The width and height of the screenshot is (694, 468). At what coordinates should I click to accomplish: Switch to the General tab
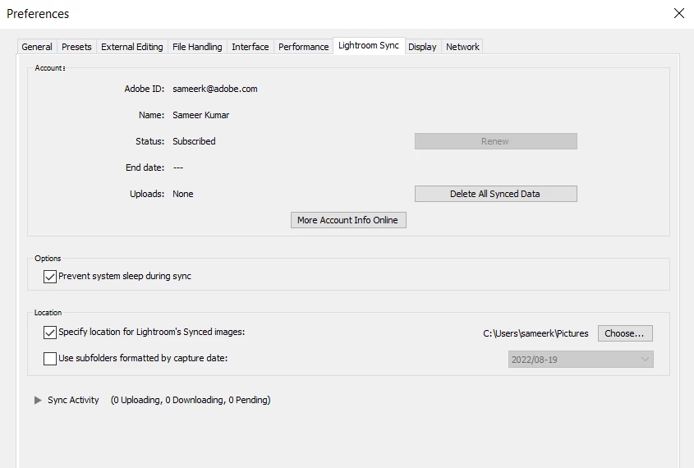click(x=37, y=47)
